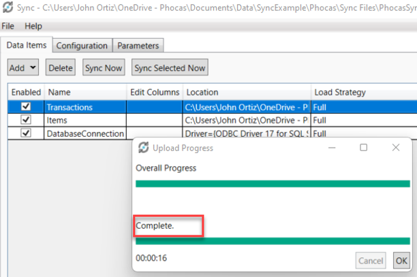
Task: Uncheck Enabled for Transactions row
Action: click(26, 107)
